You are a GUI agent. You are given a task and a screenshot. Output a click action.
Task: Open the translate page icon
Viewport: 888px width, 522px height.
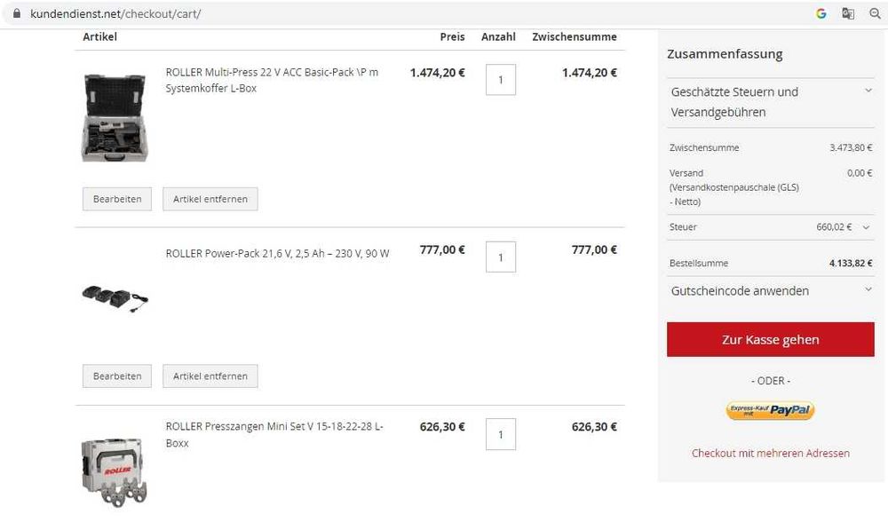click(x=848, y=14)
